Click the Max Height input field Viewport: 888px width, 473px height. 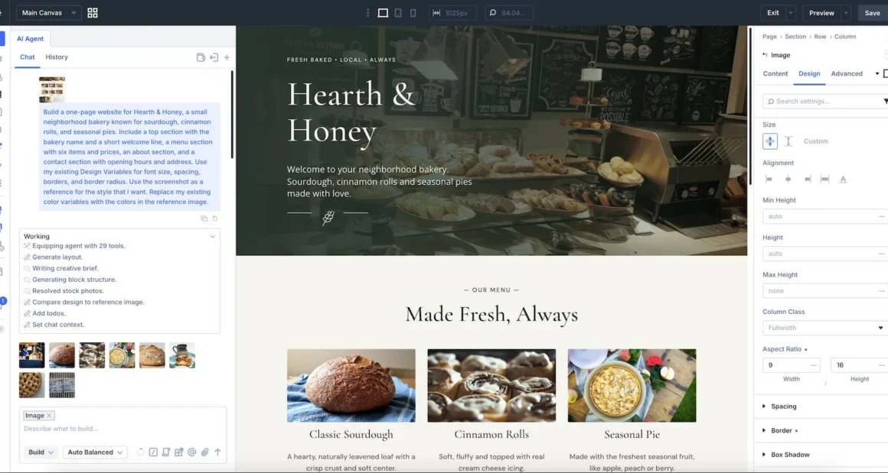[x=824, y=291]
